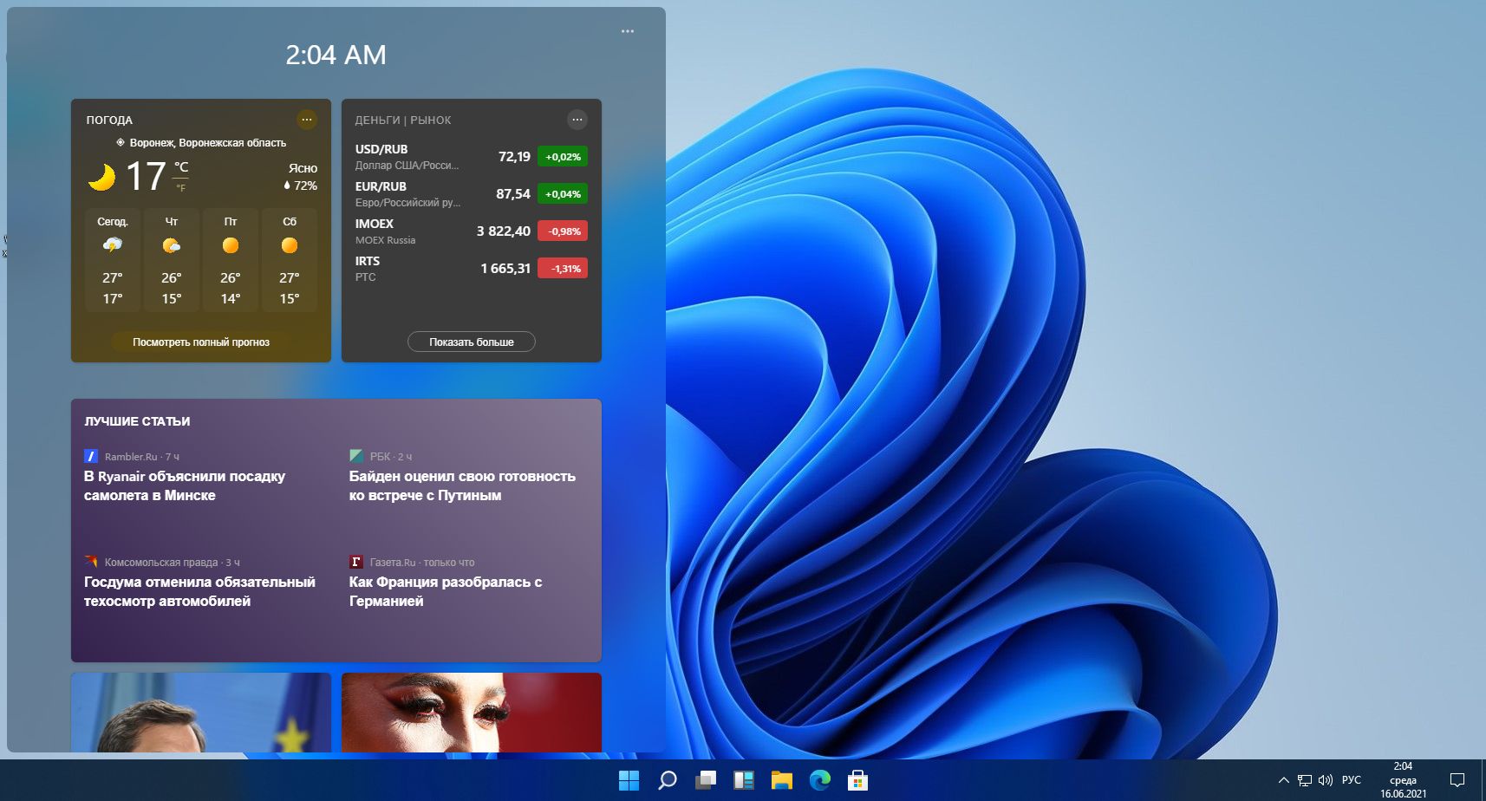Select the Сб forecast day

tap(290, 259)
